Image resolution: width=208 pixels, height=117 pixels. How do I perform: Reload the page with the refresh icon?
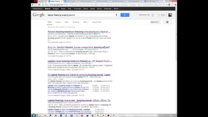[x=39, y=5]
